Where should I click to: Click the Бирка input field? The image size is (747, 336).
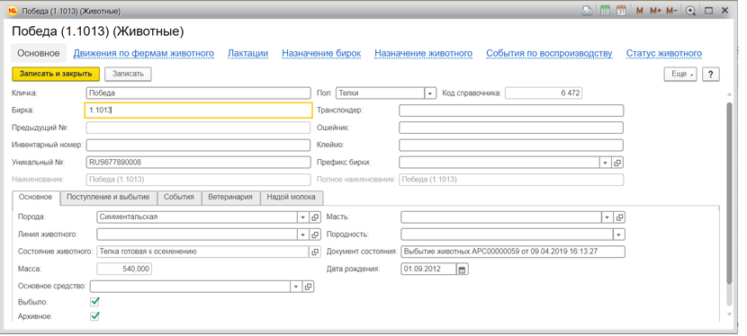pos(198,111)
